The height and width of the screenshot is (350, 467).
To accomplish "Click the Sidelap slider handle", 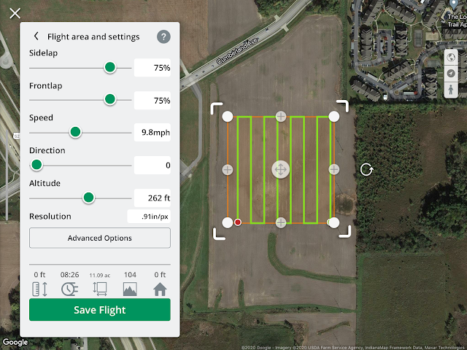I will pos(110,67).
